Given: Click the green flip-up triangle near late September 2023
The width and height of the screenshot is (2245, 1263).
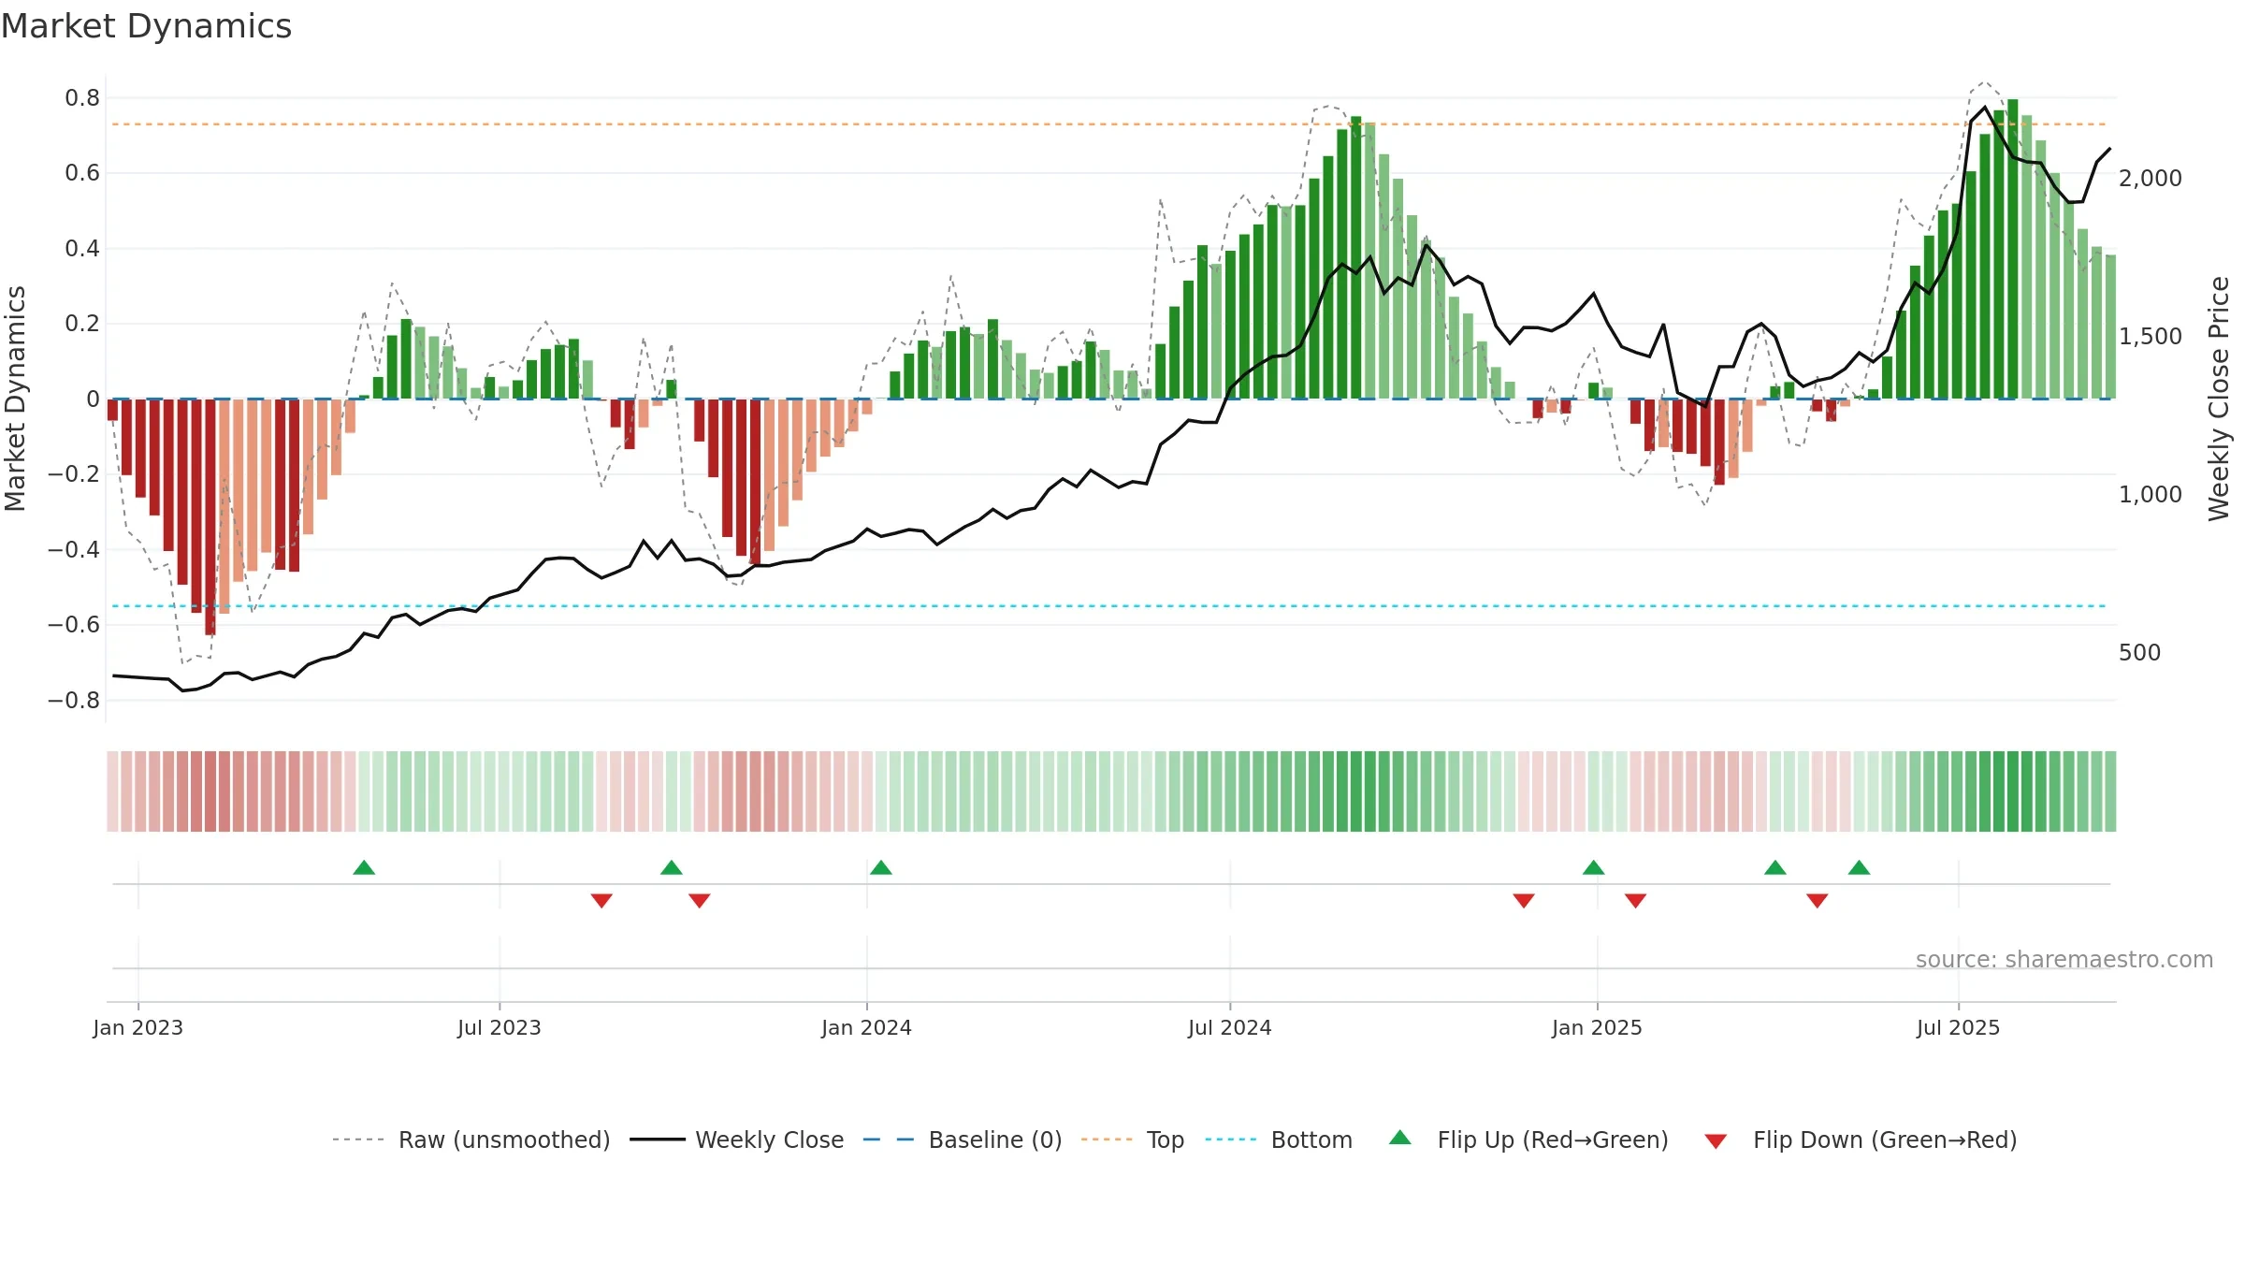Looking at the screenshot, I should coord(672,867).
